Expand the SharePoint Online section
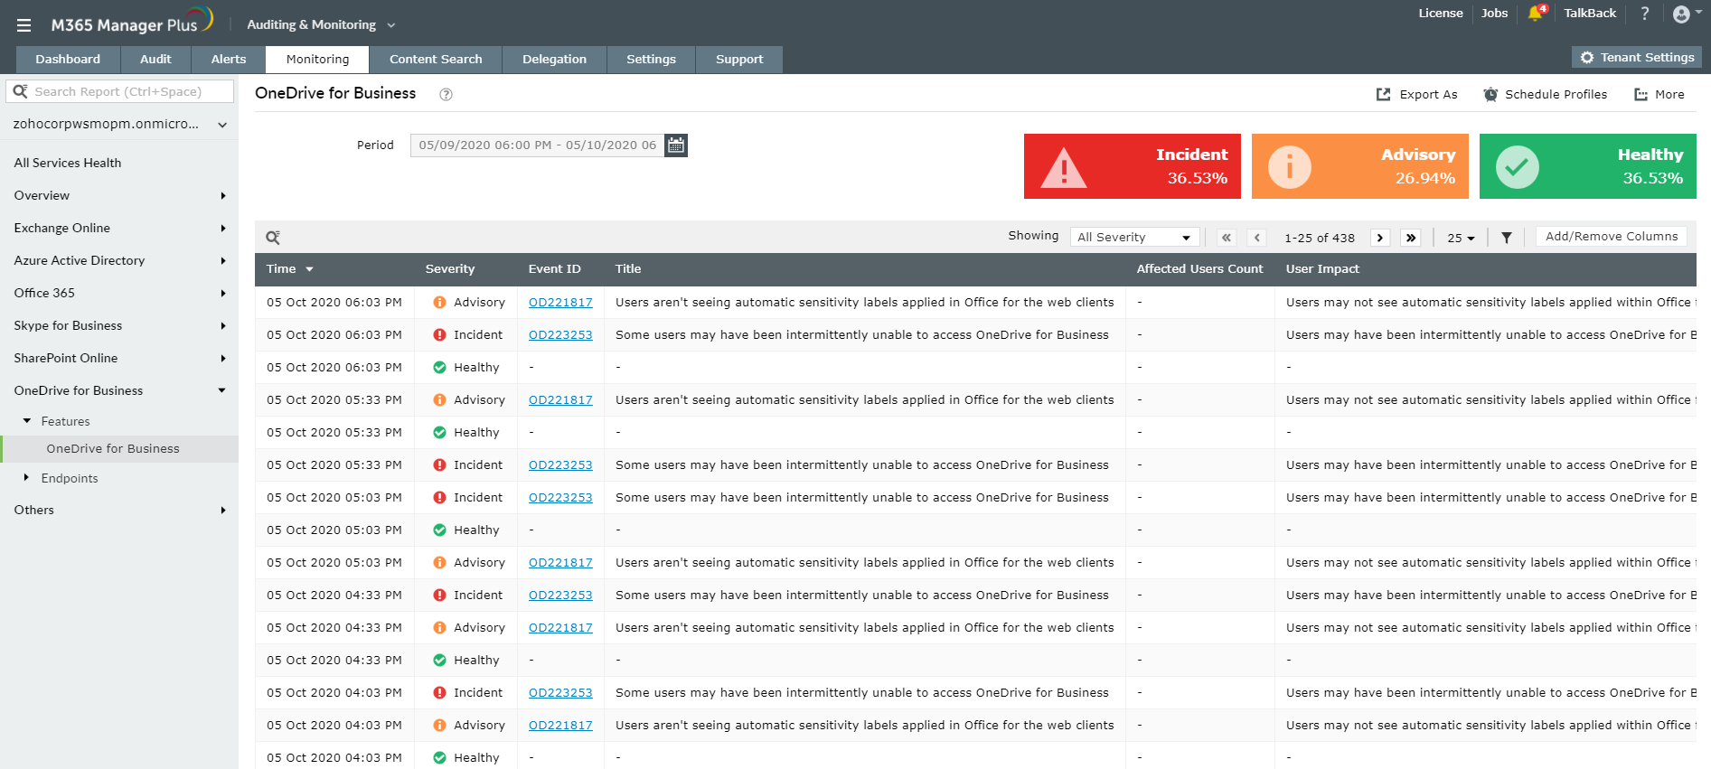The height and width of the screenshot is (769, 1711). click(119, 358)
